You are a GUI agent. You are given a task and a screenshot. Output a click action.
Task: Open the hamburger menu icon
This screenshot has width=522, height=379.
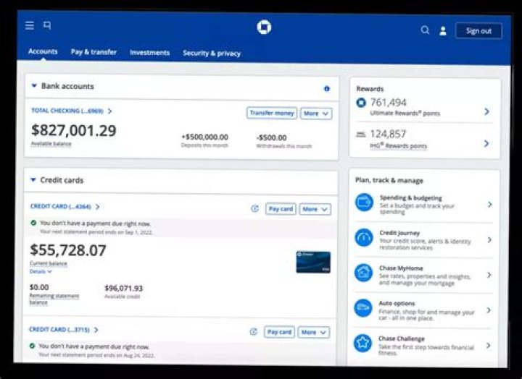pyautogui.click(x=30, y=25)
